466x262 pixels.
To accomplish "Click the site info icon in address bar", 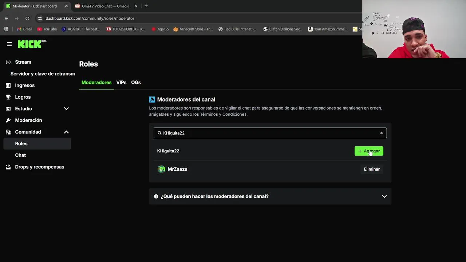I will coord(40,18).
